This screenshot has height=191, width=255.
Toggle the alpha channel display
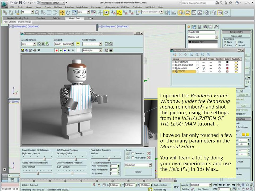point(69,50)
